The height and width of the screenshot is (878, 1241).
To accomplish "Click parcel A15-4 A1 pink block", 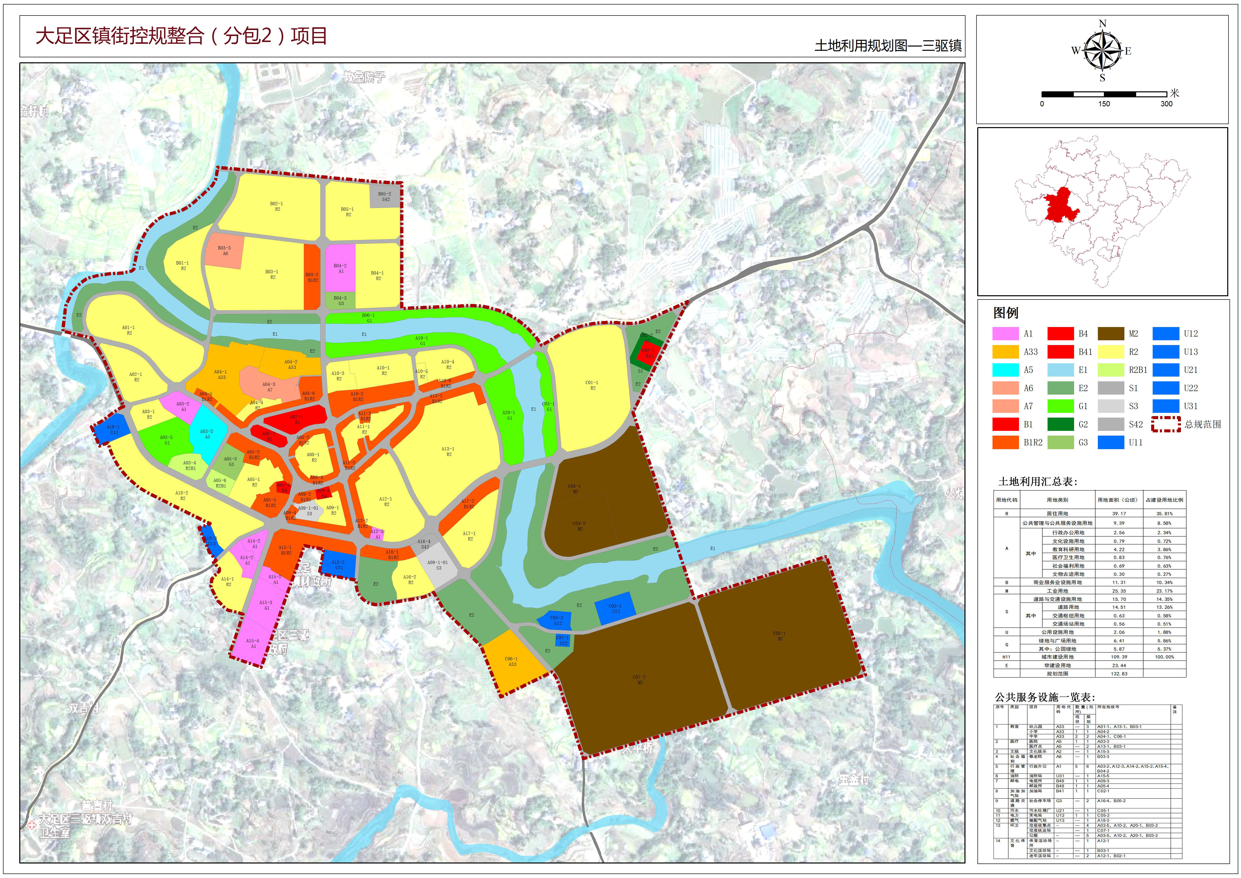I will 253,643.
